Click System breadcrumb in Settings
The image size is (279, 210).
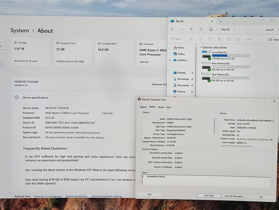click(x=19, y=30)
